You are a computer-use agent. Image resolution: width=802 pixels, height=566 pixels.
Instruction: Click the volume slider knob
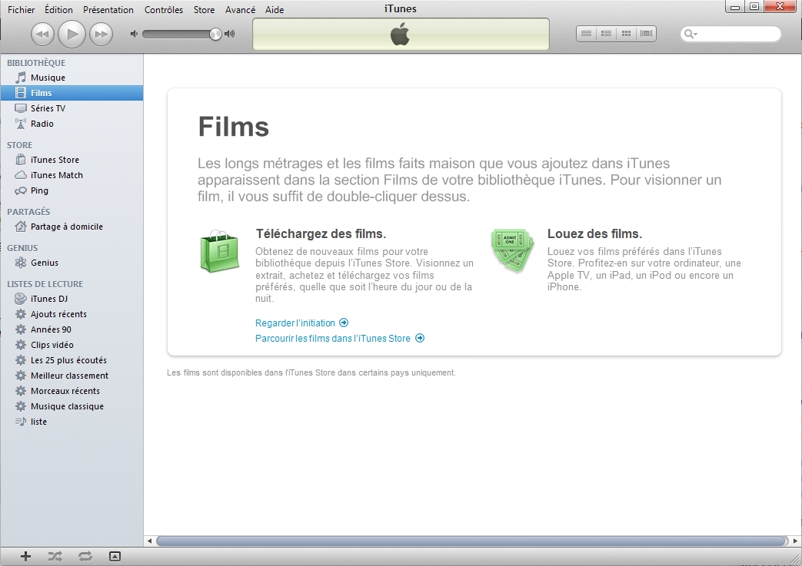(215, 35)
